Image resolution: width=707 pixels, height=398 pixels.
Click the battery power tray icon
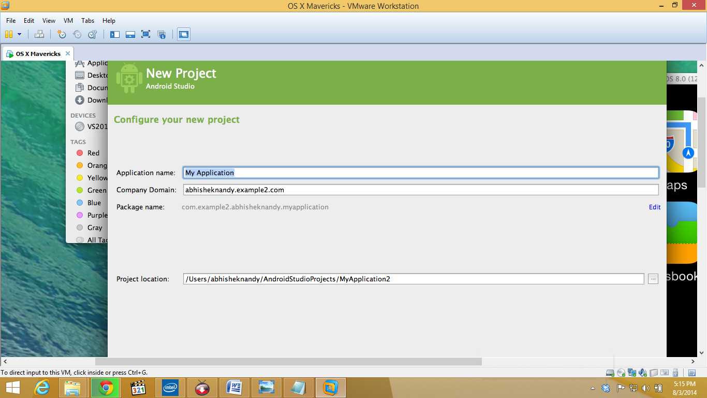pos(658,388)
